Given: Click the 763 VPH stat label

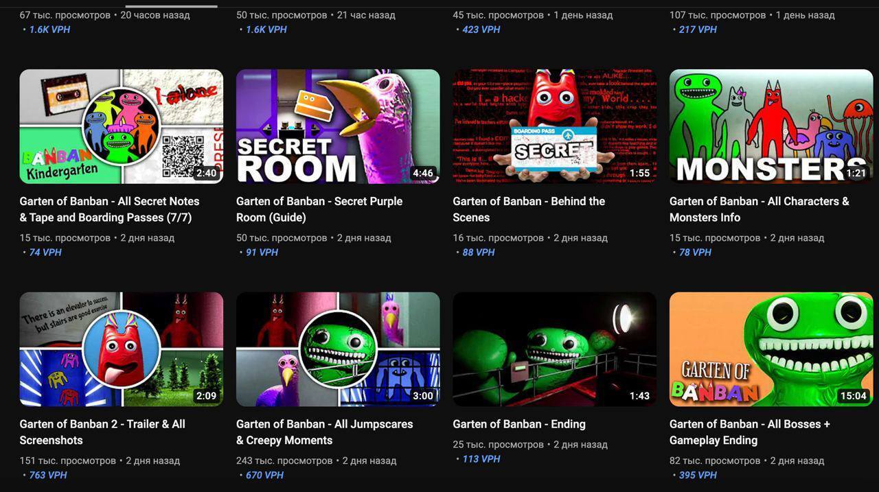Looking at the screenshot, I should (48, 475).
